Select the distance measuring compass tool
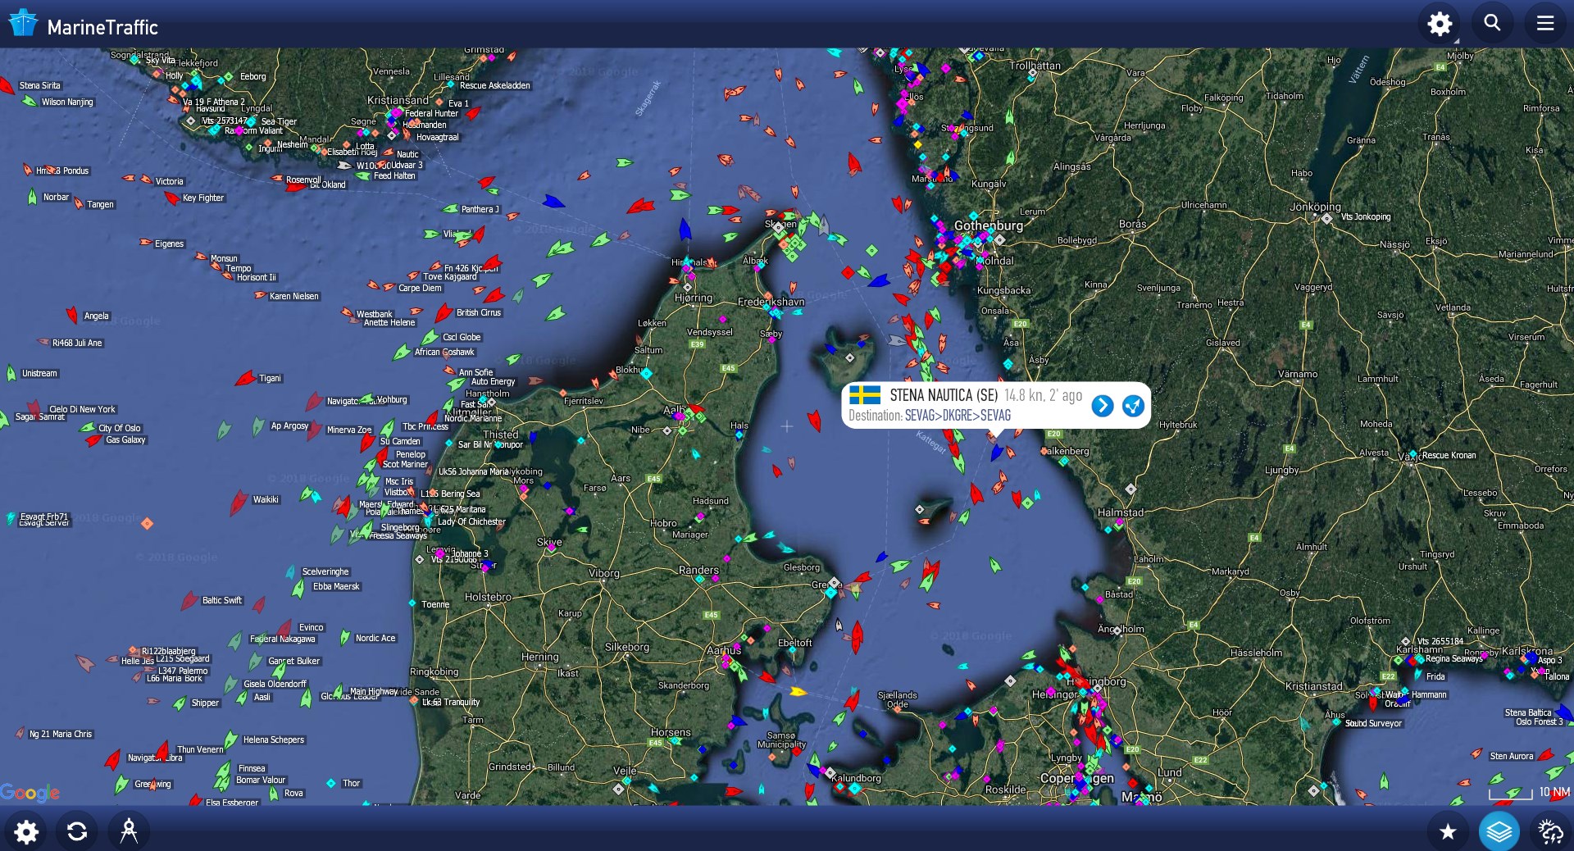The height and width of the screenshot is (851, 1574). [x=129, y=831]
